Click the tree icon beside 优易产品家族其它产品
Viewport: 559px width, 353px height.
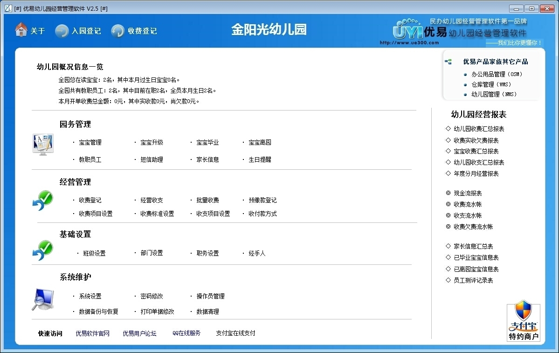[448, 62]
